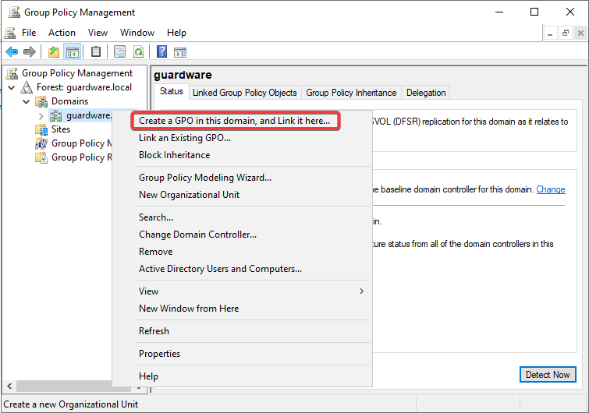Open the blue Help question mark icon
This screenshot has width=589, height=413.
click(161, 52)
